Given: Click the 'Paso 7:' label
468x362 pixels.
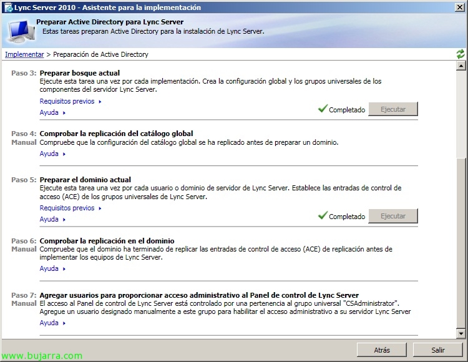Looking at the screenshot, I should [x=24, y=295].
